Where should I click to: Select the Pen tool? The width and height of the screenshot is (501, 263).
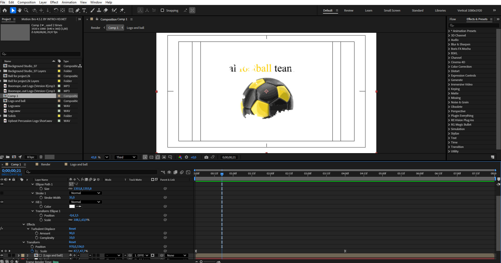pyautogui.click(x=78, y=10)
